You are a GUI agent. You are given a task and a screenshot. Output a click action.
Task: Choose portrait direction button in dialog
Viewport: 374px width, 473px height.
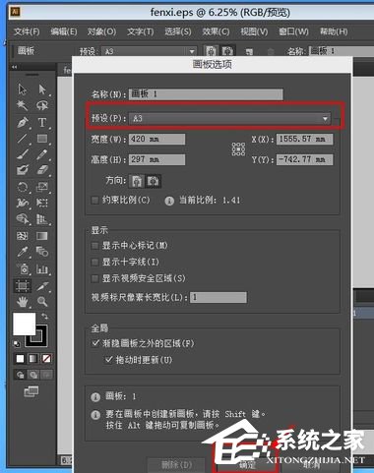137,181
